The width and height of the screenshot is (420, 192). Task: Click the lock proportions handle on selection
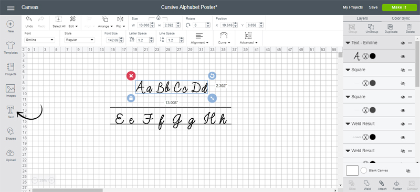(x=131, y=98)
